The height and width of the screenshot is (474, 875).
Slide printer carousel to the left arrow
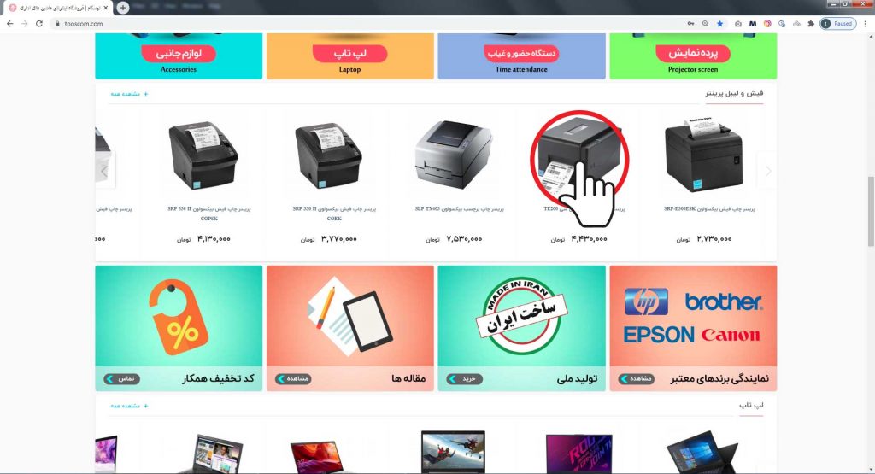click(x=104, y=171)
